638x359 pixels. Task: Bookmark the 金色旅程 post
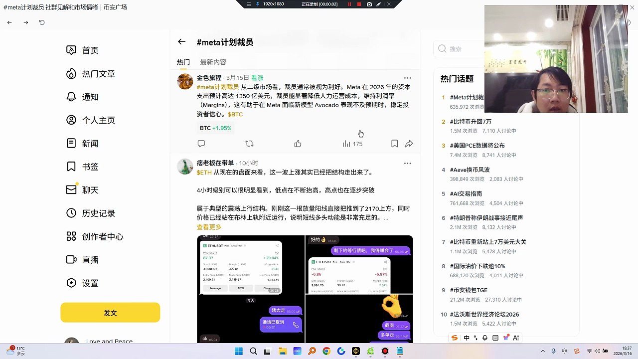coord(394,144)
